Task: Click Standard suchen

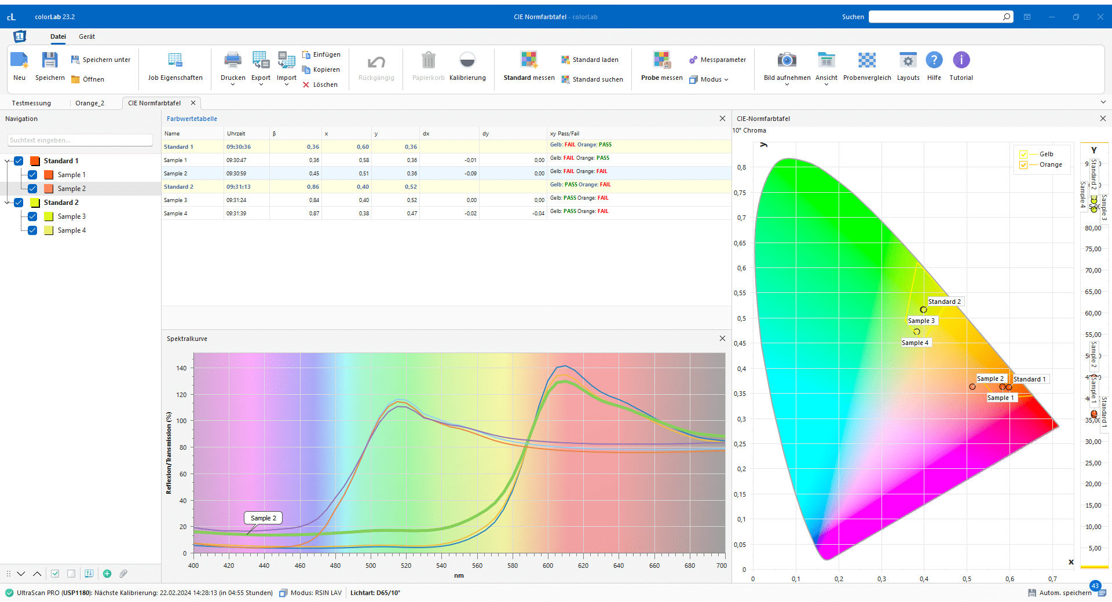Action: coord(592,79)
